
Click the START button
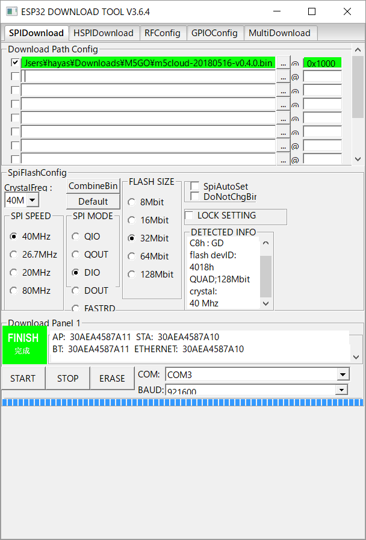point(23,378)
